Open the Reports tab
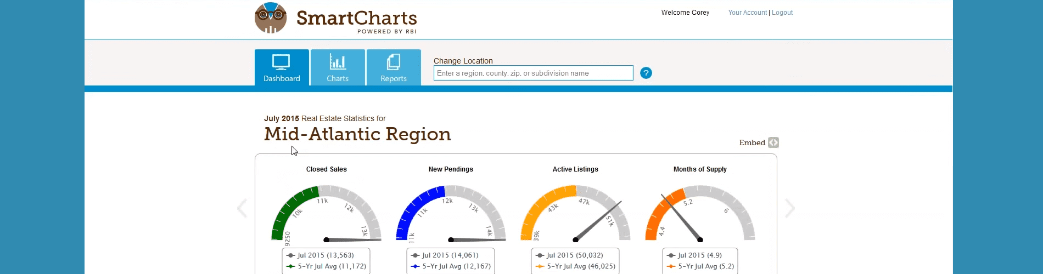The image size is (1043, 274). 394,67
